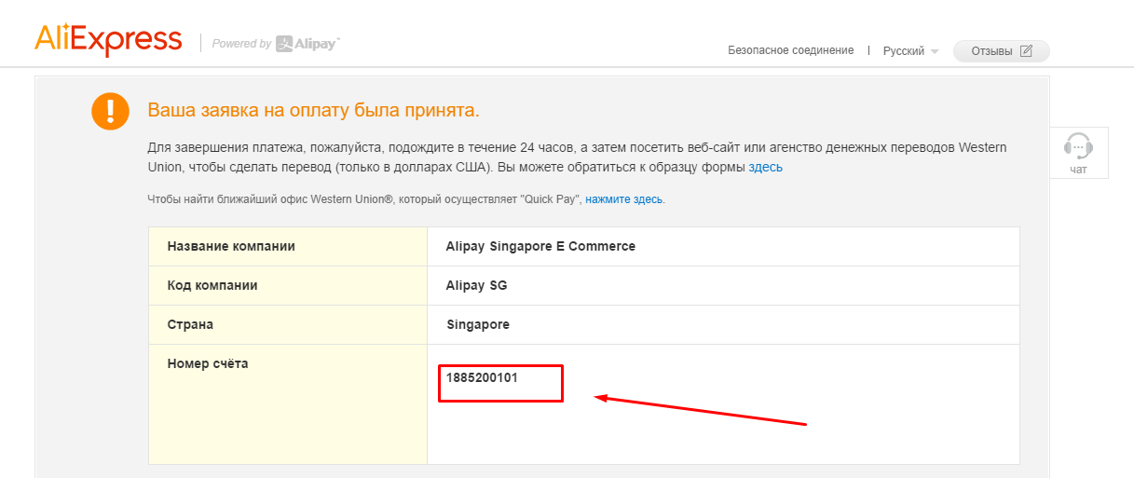
Task: Open the chat headset icon
Action: tap(1078, 147)
